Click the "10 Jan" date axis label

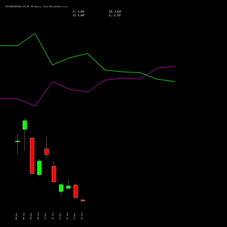pos(38,216)
